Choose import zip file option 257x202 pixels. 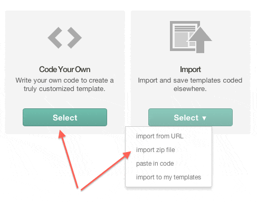coord(156,150)
